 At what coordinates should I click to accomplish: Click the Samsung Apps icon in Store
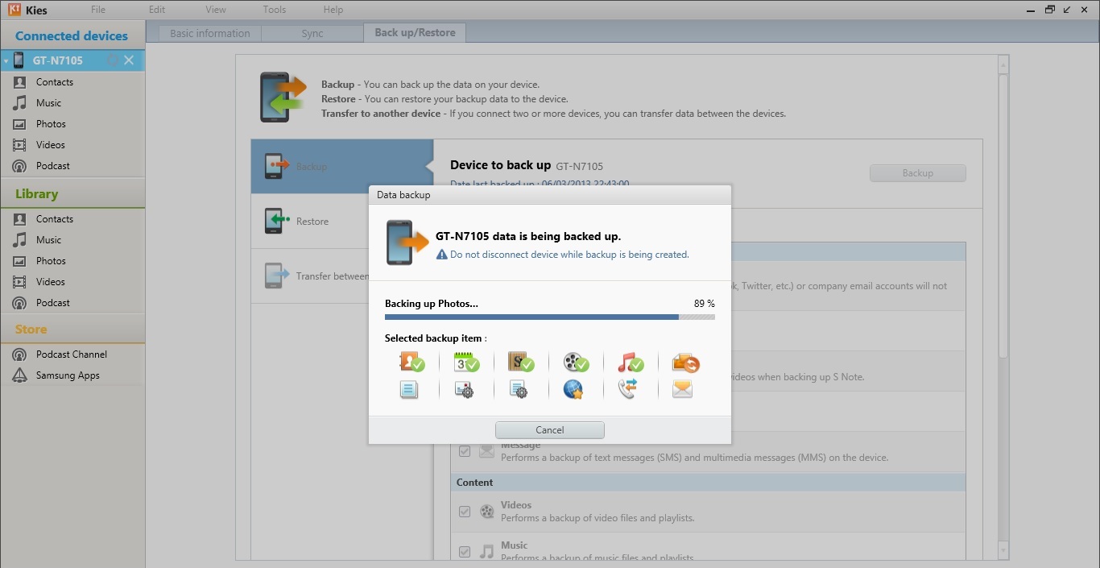tap(19, 375)
